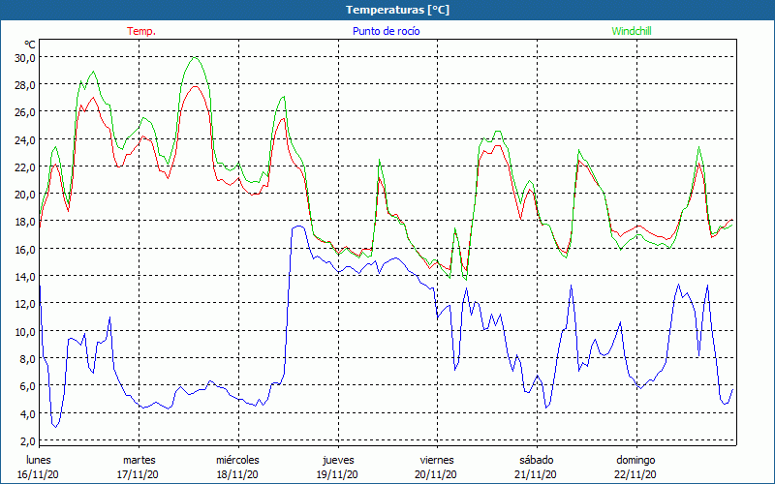Select the 16/11/20 date label
The height and width of the screenshot is (484, 775).
[38, 474]
